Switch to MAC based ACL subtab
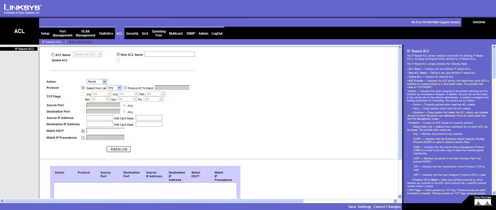This screenshot has width=496, height=210. [81, 42]
